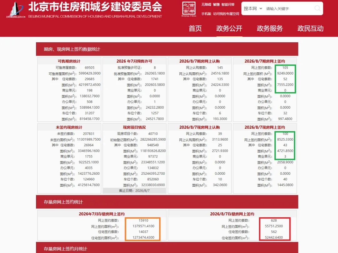Open 智能问答 smart Q&A
This screenshot has width=338, height=253.
point(228,4)
